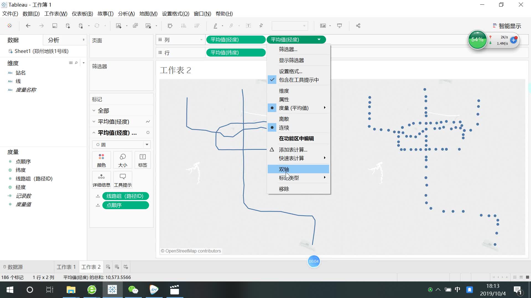The image size is (531, 298).
Task: Click the Share workbook icon
Action: [x=358, y=26]
